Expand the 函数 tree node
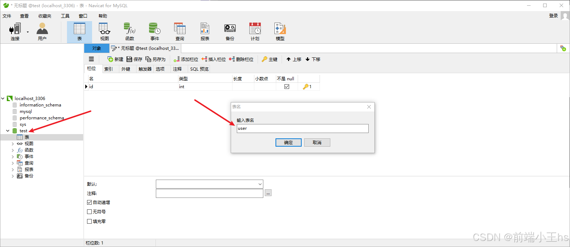This screenshot has width=570, height=247. coord(13,150)
